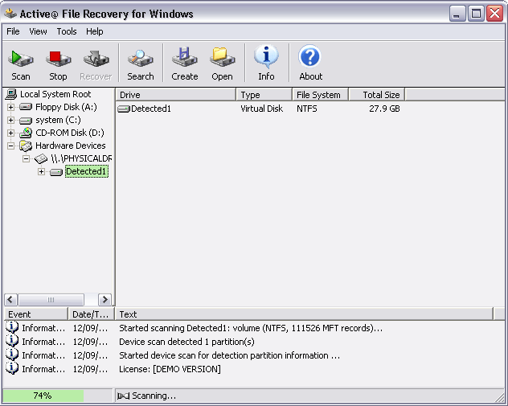Open the Tools menu
The image size is (508, 406).
tap(67, 31)
